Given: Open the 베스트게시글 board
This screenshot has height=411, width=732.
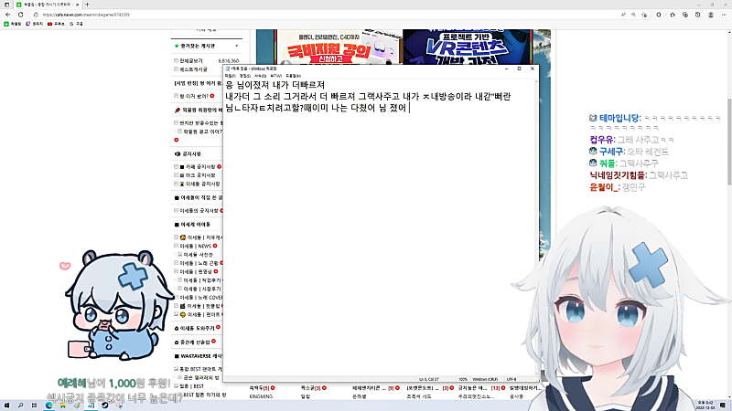Looking at the screenshot, I should (x=193, y=69).
